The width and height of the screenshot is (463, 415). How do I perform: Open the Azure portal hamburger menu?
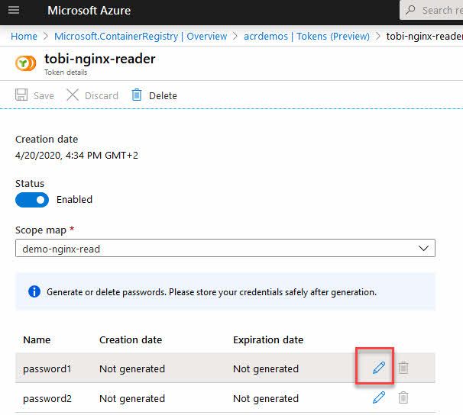pos(13,11)
